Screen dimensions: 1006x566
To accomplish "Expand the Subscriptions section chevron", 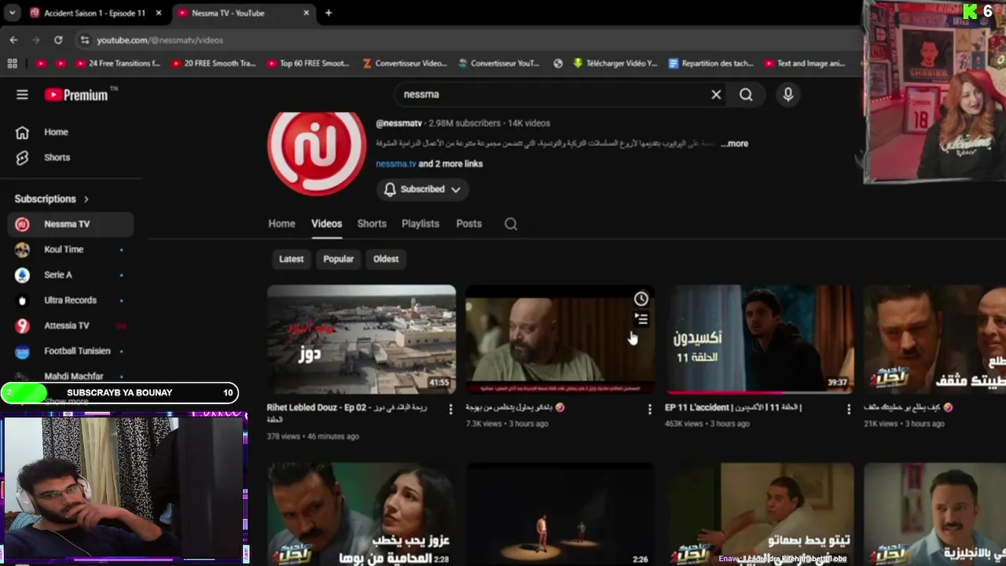I will (86, 199).
